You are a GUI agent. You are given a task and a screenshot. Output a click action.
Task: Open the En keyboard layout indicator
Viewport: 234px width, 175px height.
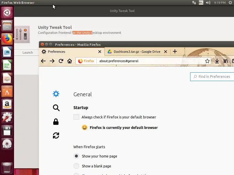tap(201, 3)
